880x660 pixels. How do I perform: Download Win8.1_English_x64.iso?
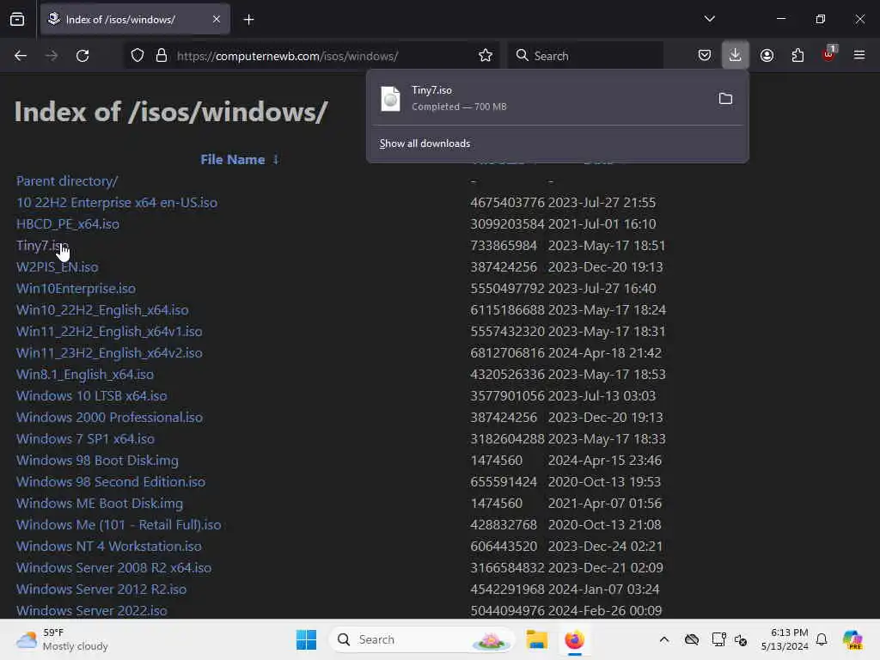click(x=85, y=375)
